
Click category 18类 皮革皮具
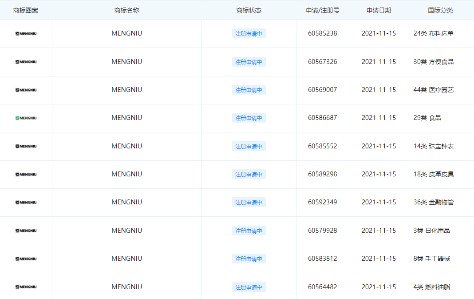point(434,174)
